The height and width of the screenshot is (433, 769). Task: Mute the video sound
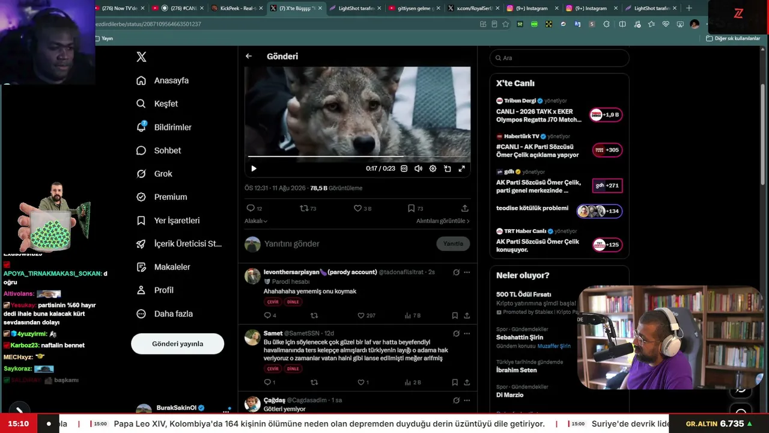pos(418,168)
